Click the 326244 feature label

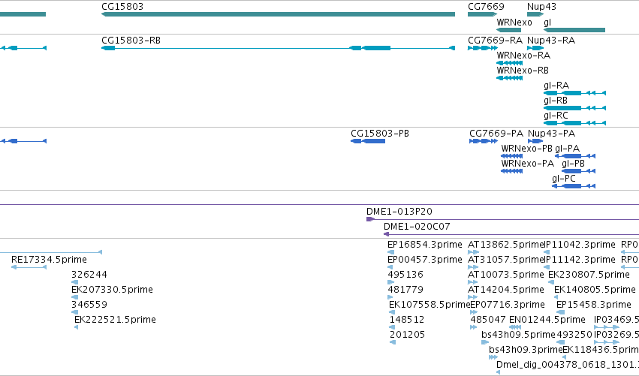89,275
